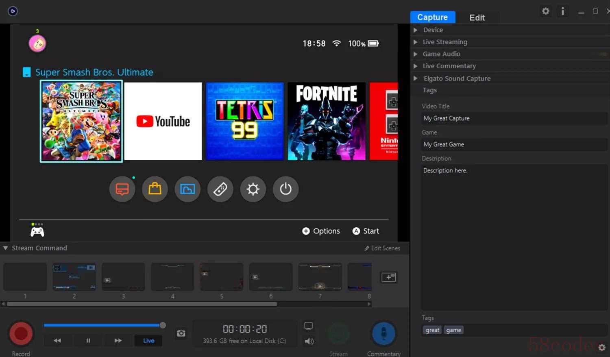Click the Edit Scenes link
Image resolution: width=610 pixels, height=357 pixels.
pos(382,248)
